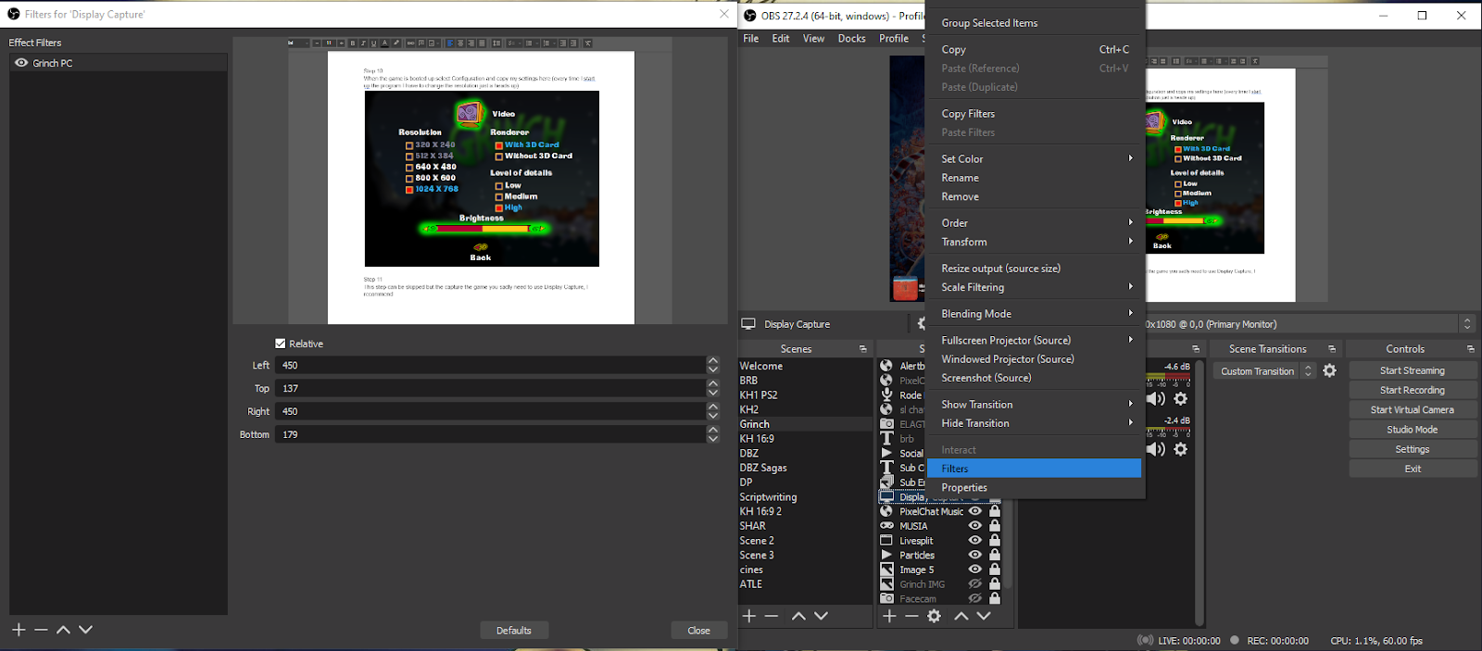Unlock the Livesplit source lock icon

point(995,541)
